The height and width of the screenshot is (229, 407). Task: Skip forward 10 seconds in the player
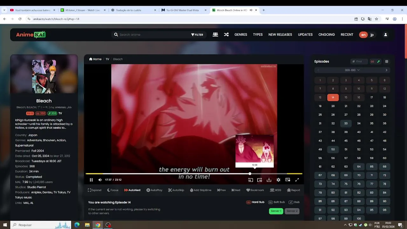[259, 180]
